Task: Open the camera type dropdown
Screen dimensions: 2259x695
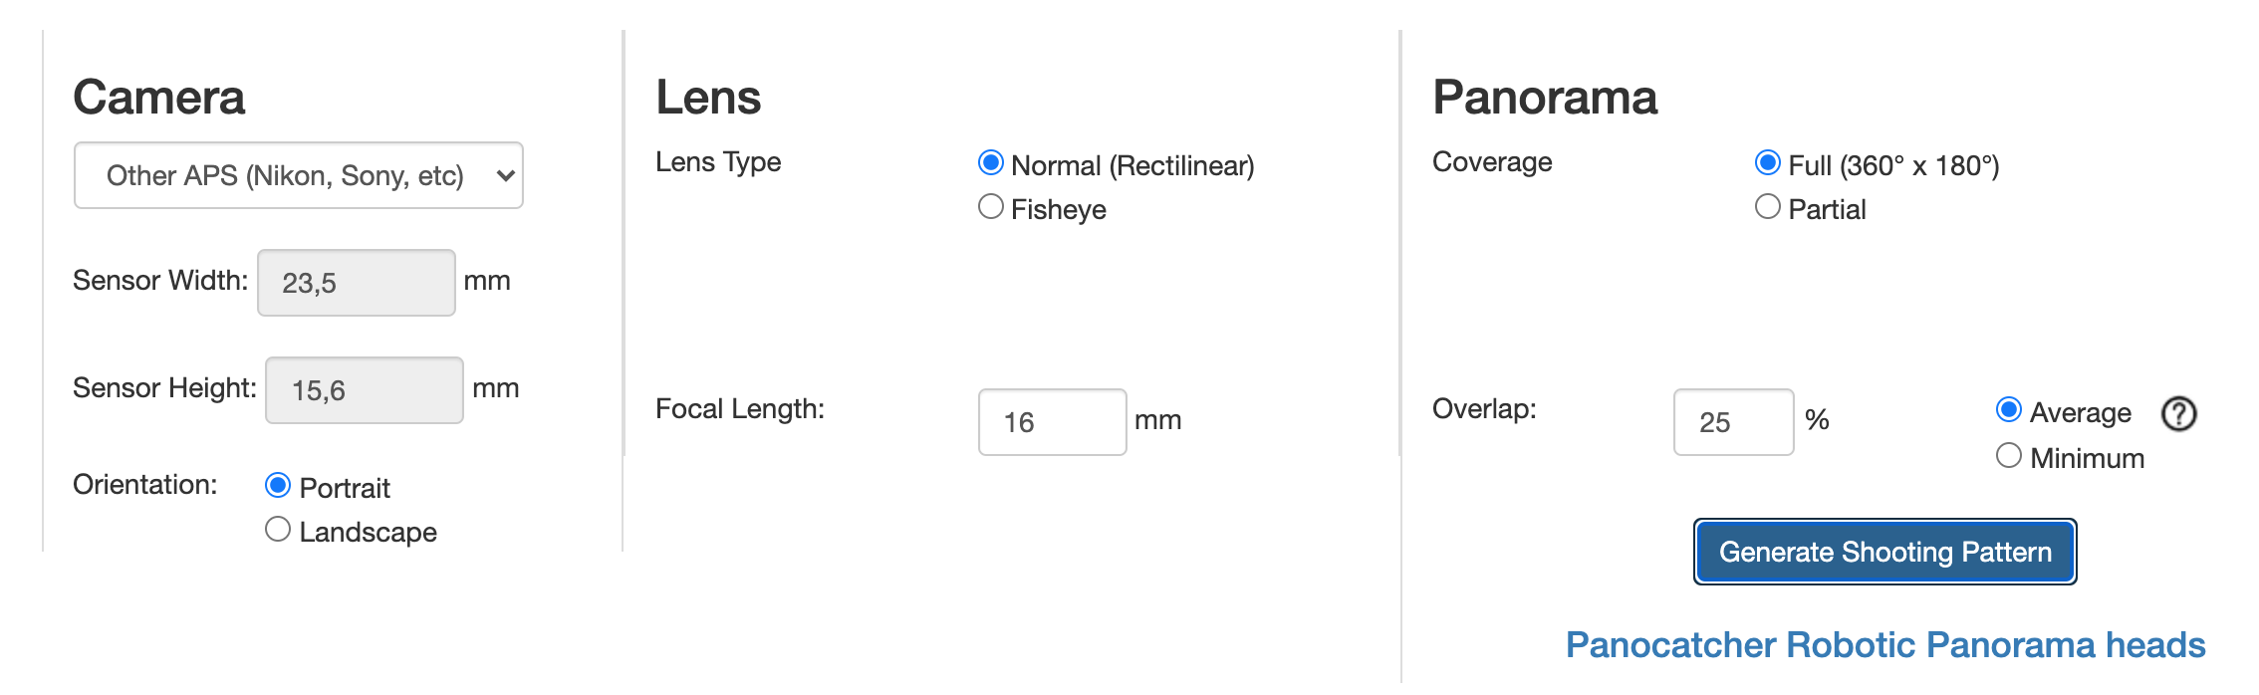Action: [x=299, y=175]
